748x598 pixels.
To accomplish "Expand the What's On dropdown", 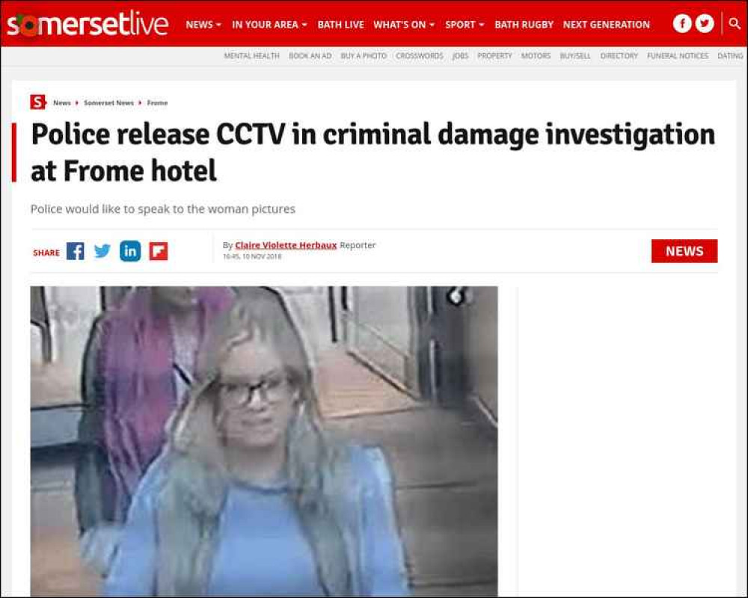I will click(x=404, y=25).
